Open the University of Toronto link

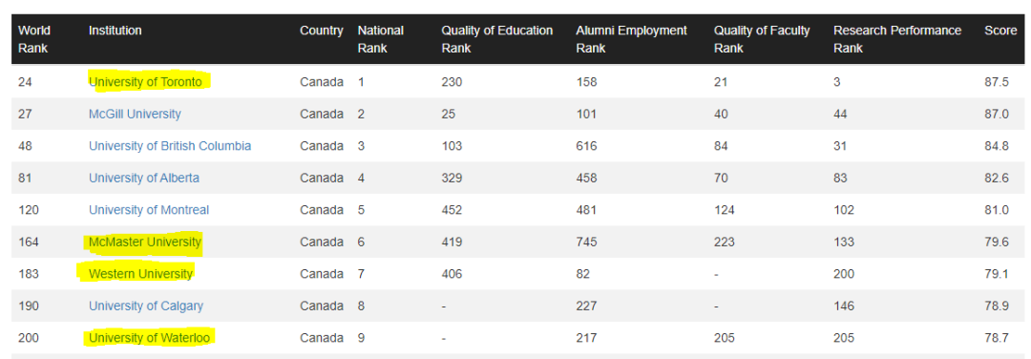[145, 82]
